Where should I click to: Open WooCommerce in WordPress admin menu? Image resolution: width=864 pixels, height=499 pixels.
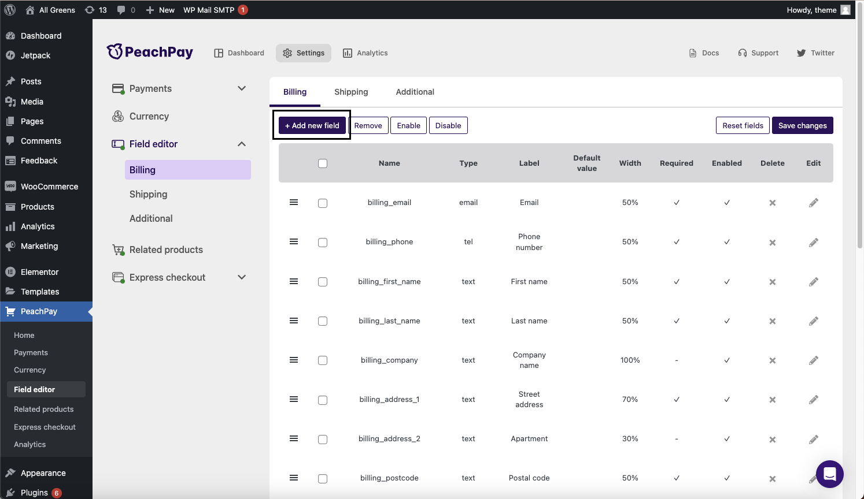click(x=46, y=187)
